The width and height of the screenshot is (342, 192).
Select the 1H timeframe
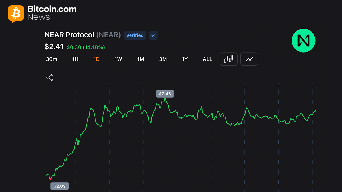[x=75, y=59]
